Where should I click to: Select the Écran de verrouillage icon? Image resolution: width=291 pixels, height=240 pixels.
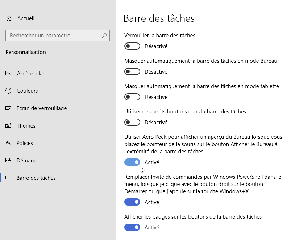tap(8, 108)
